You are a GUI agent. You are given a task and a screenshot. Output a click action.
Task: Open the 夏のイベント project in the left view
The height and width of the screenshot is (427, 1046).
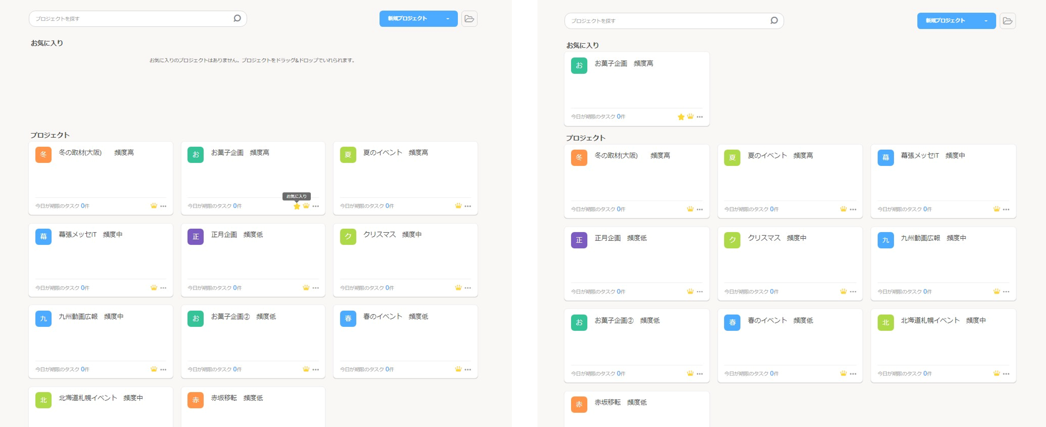point(383,153)
